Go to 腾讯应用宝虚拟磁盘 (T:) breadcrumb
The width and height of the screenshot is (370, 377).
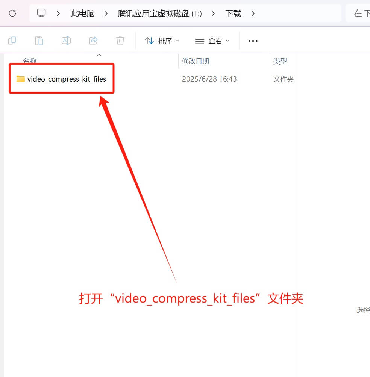point(160,14)
